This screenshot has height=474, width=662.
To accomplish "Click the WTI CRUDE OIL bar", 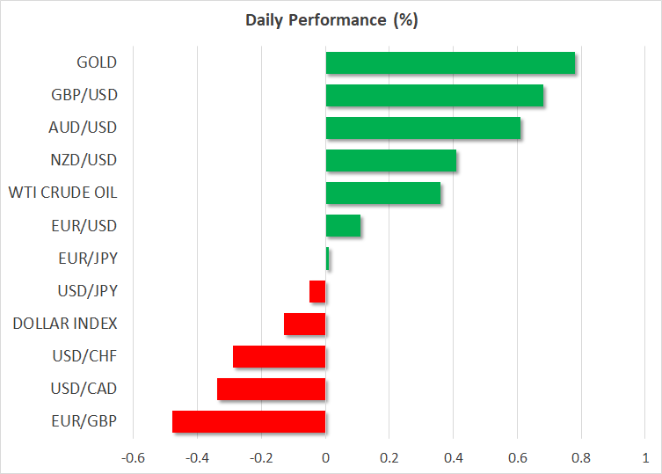I will pos(383,193).
